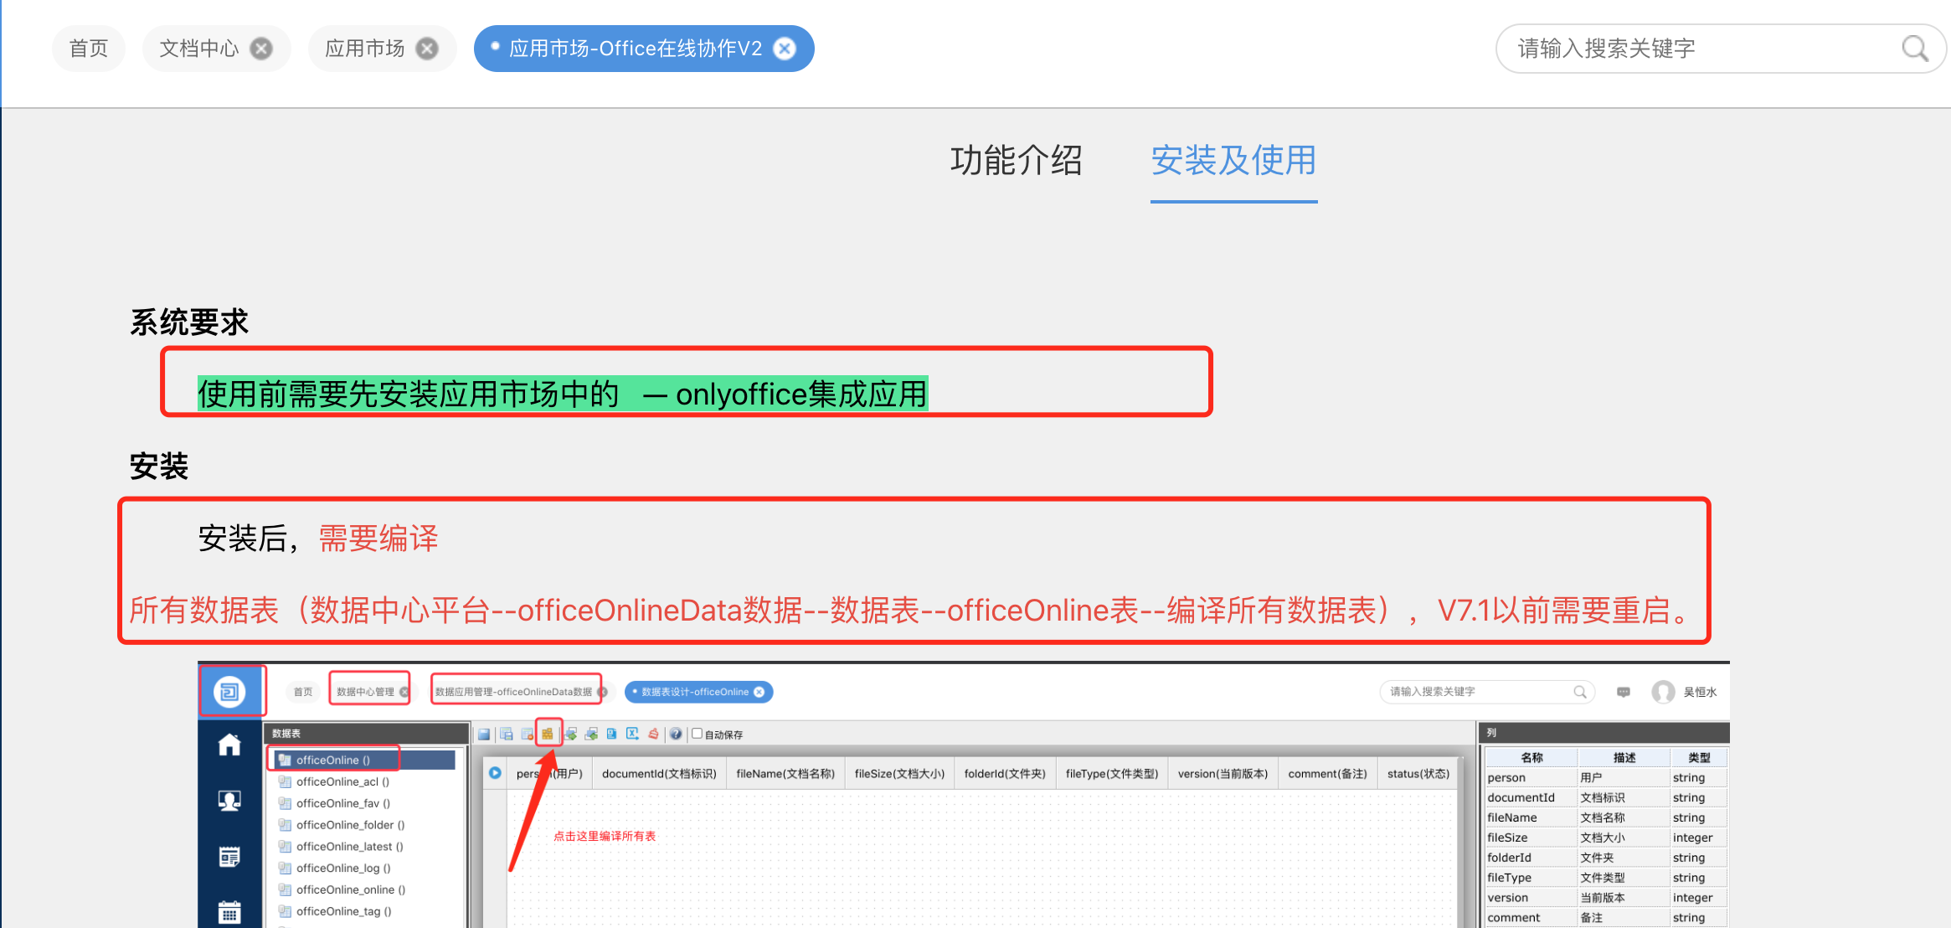Screen dimensions: 1951x928
Task: Click the blue question-mark help icon
Action: (x=676, y=734)
